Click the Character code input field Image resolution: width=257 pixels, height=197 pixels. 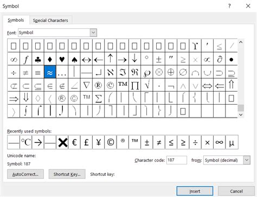[177, 160]
